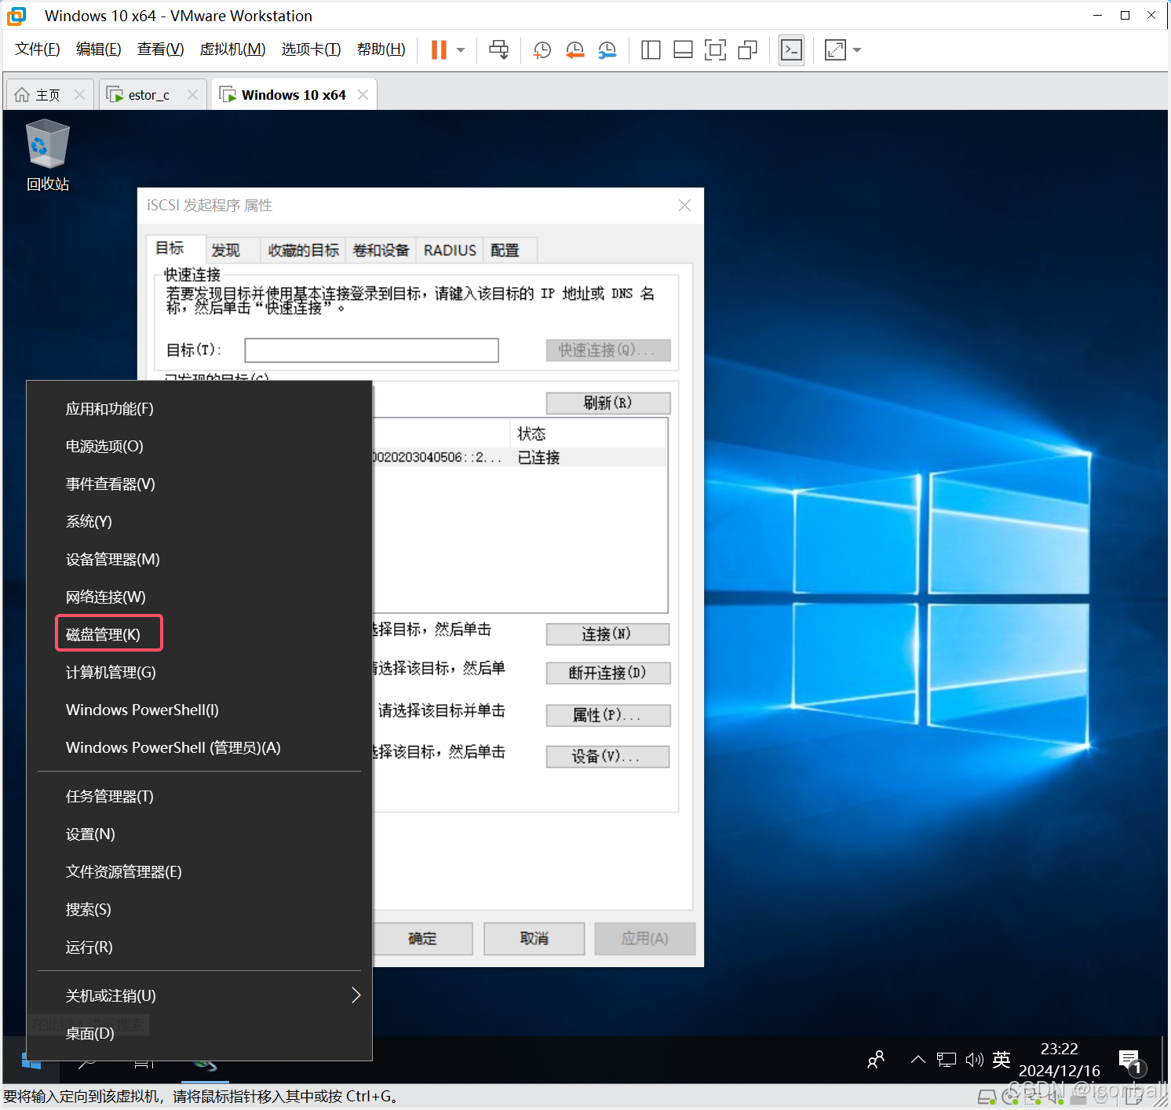Select Windows PowerShell(I) from the menu
The width and height of the screenshot is (1171, 1110).
[199, 710]
